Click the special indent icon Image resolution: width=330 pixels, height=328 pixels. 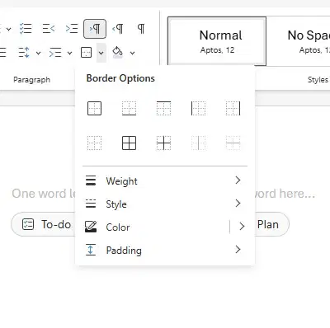coord(55,53)
